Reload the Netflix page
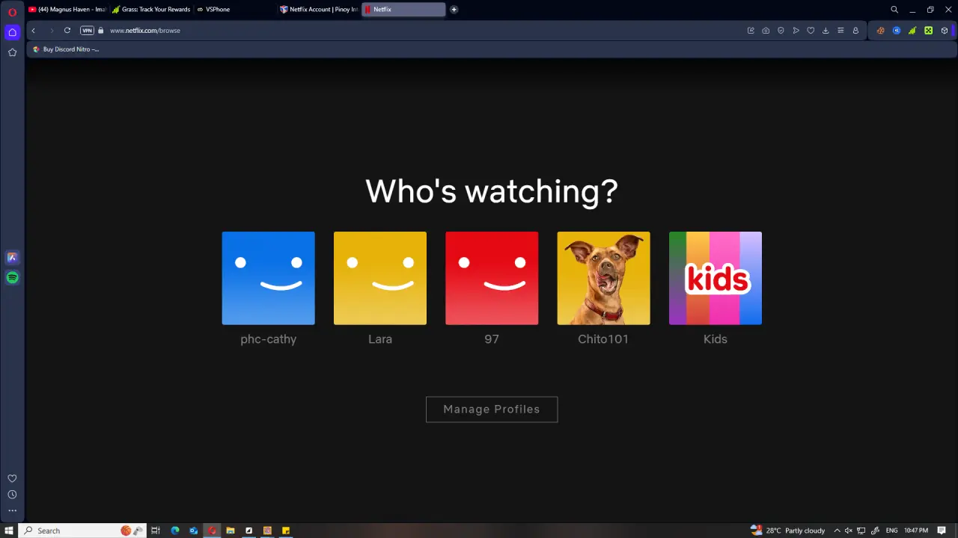Screen dimensions: 958x538 pos(67,31)
